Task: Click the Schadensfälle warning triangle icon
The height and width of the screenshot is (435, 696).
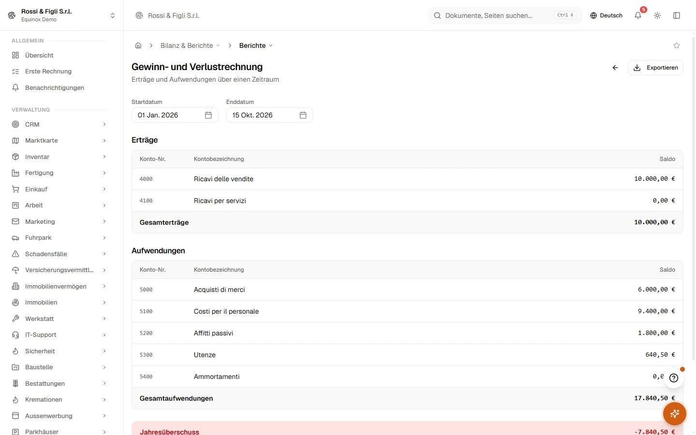Action: point(15,254)
